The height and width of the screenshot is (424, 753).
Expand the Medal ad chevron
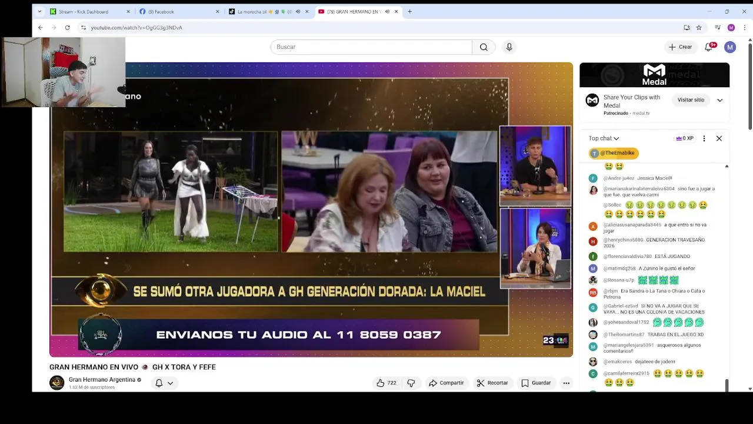(719, 100)
